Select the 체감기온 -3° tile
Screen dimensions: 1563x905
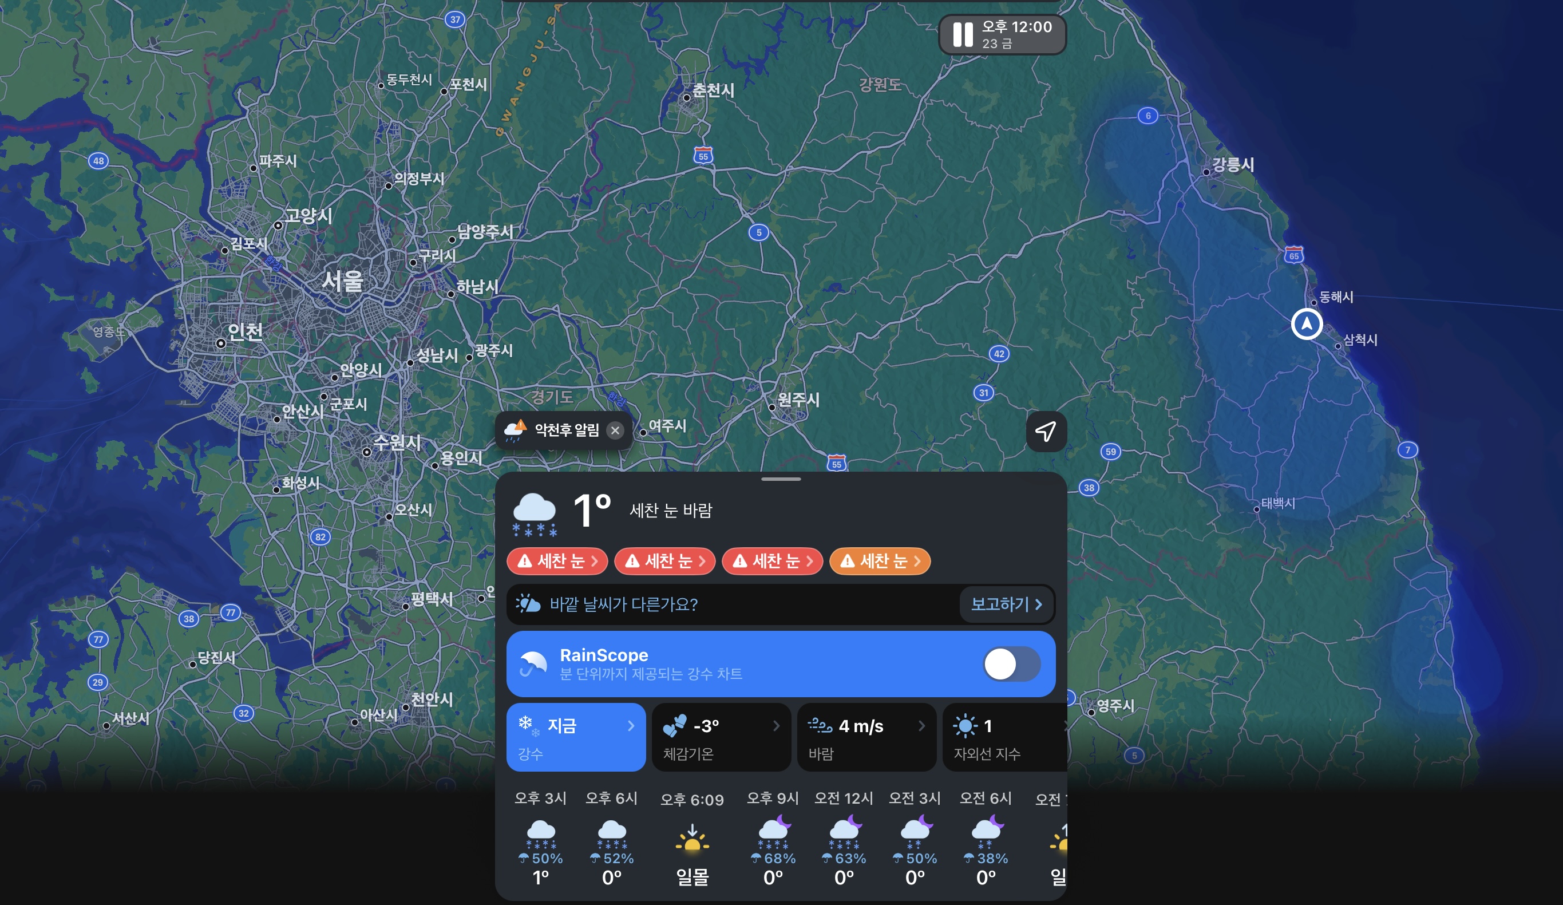pyautogui.click(x=721, y=737)
